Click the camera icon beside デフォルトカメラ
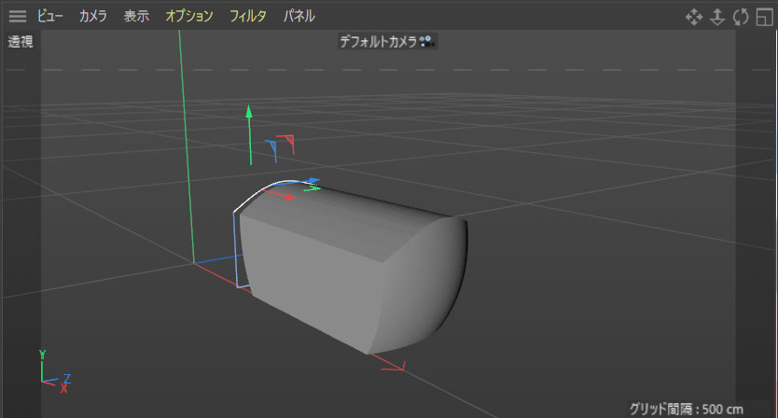The height and width of the screenshot is (418, 778). click(x=427, y=41)
